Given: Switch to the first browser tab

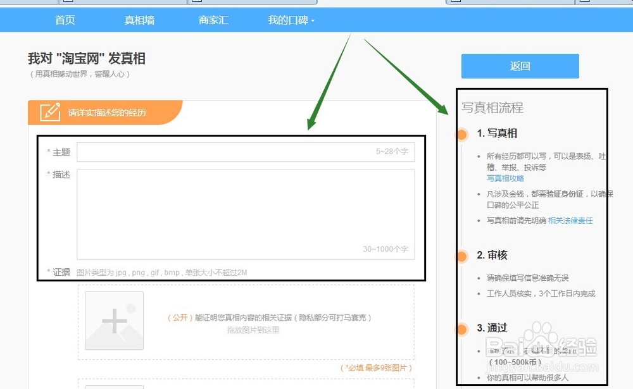Looking at the screenshot, I should pos(28,3).
